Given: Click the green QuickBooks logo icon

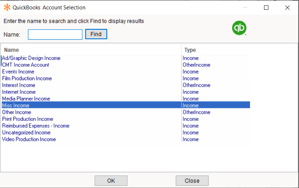Looking at the screenshot, I should click(238, 29).
